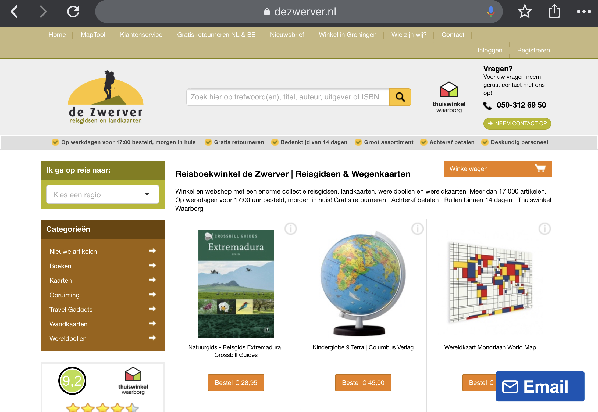Order Extremadura guide for € 28,95
Viewport: 598px width, 412px height.
pos(236,382)
